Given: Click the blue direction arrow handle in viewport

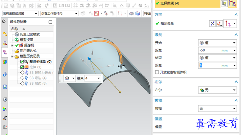Looking at the screenshot, I should (x=89, y=59).
